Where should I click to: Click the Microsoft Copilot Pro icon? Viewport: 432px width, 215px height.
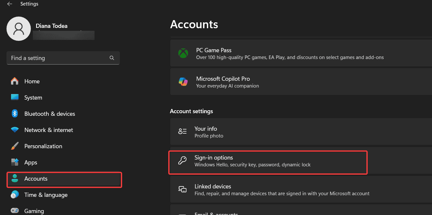(183, 82)
